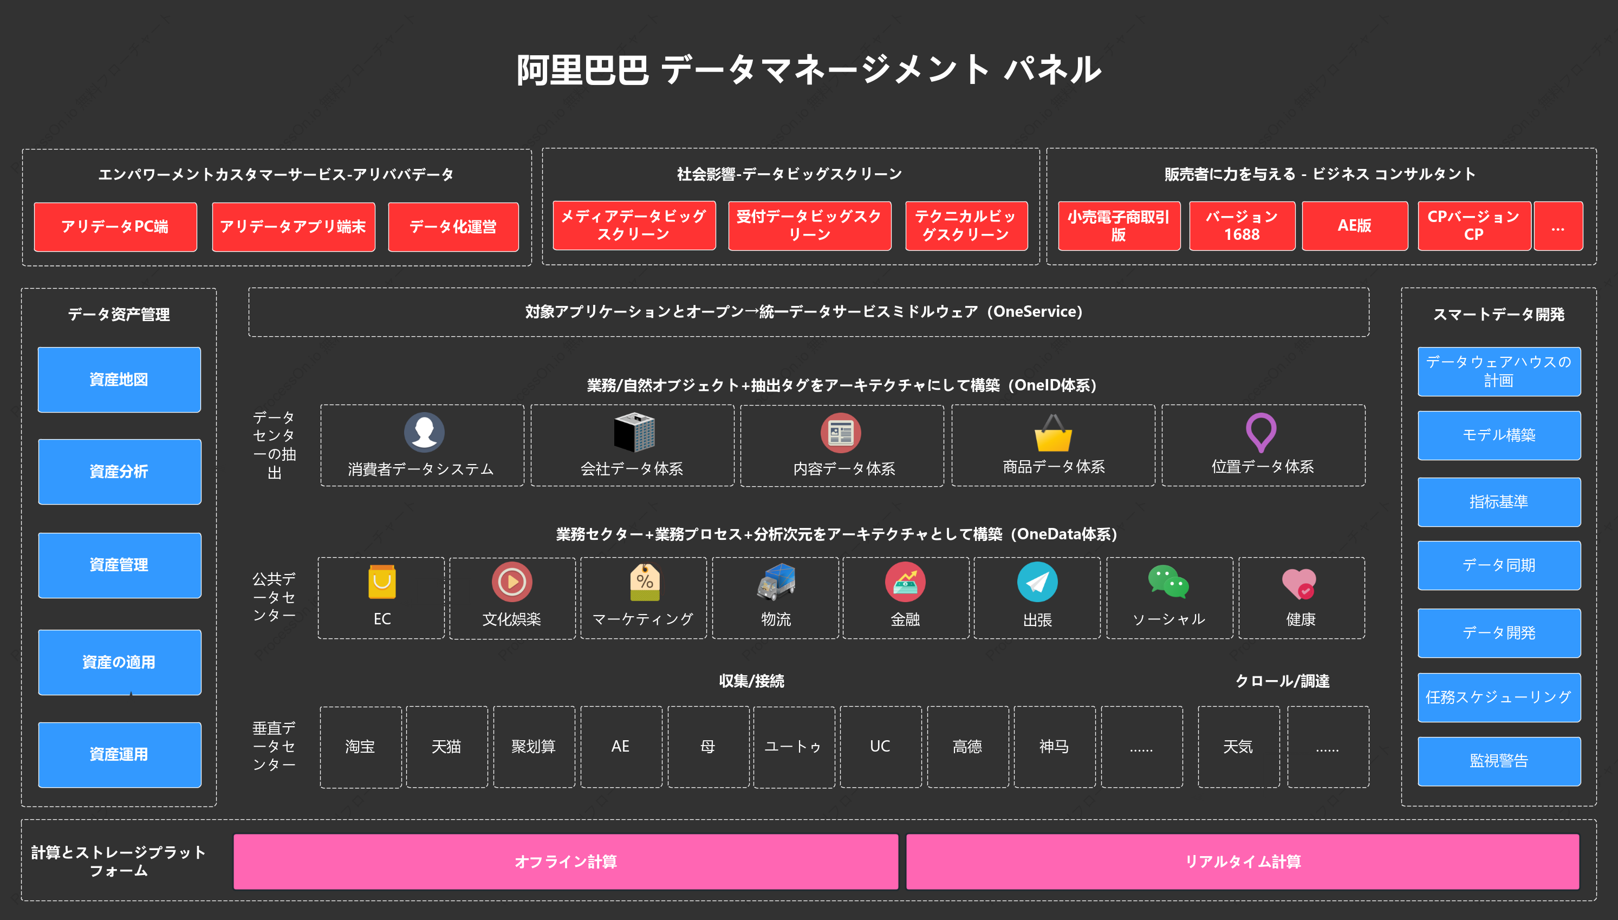
Task: Select the 神马 source box
Action: point(1055,747)
